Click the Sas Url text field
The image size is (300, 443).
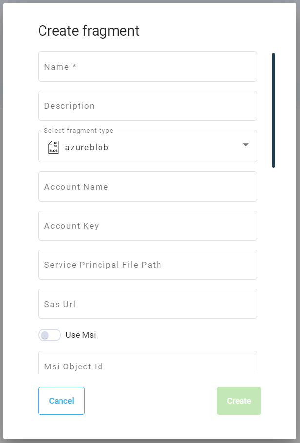coord(147,304)
